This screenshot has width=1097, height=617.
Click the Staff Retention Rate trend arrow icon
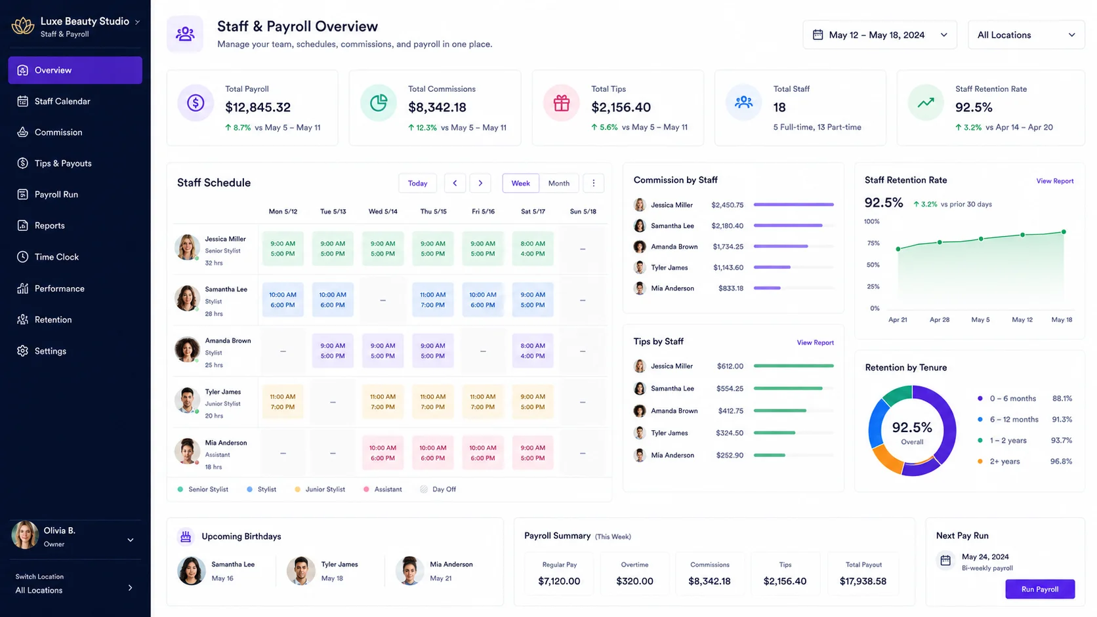tap(926, 103)
